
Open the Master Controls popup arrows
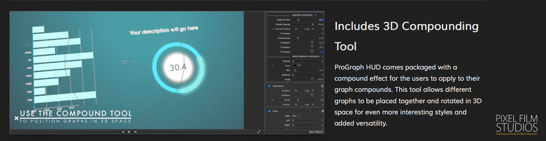pos(315,15)
